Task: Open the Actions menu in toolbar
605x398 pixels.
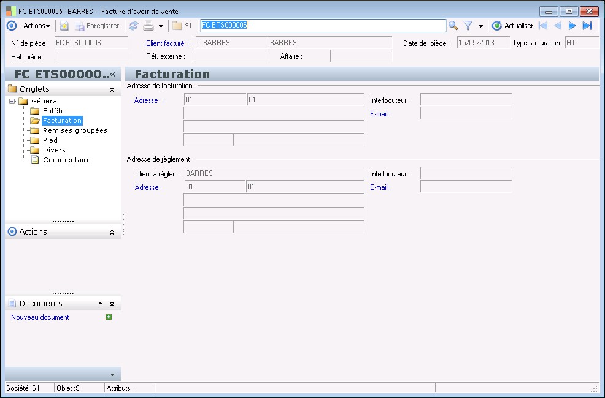Action: (x=37, y=26)
